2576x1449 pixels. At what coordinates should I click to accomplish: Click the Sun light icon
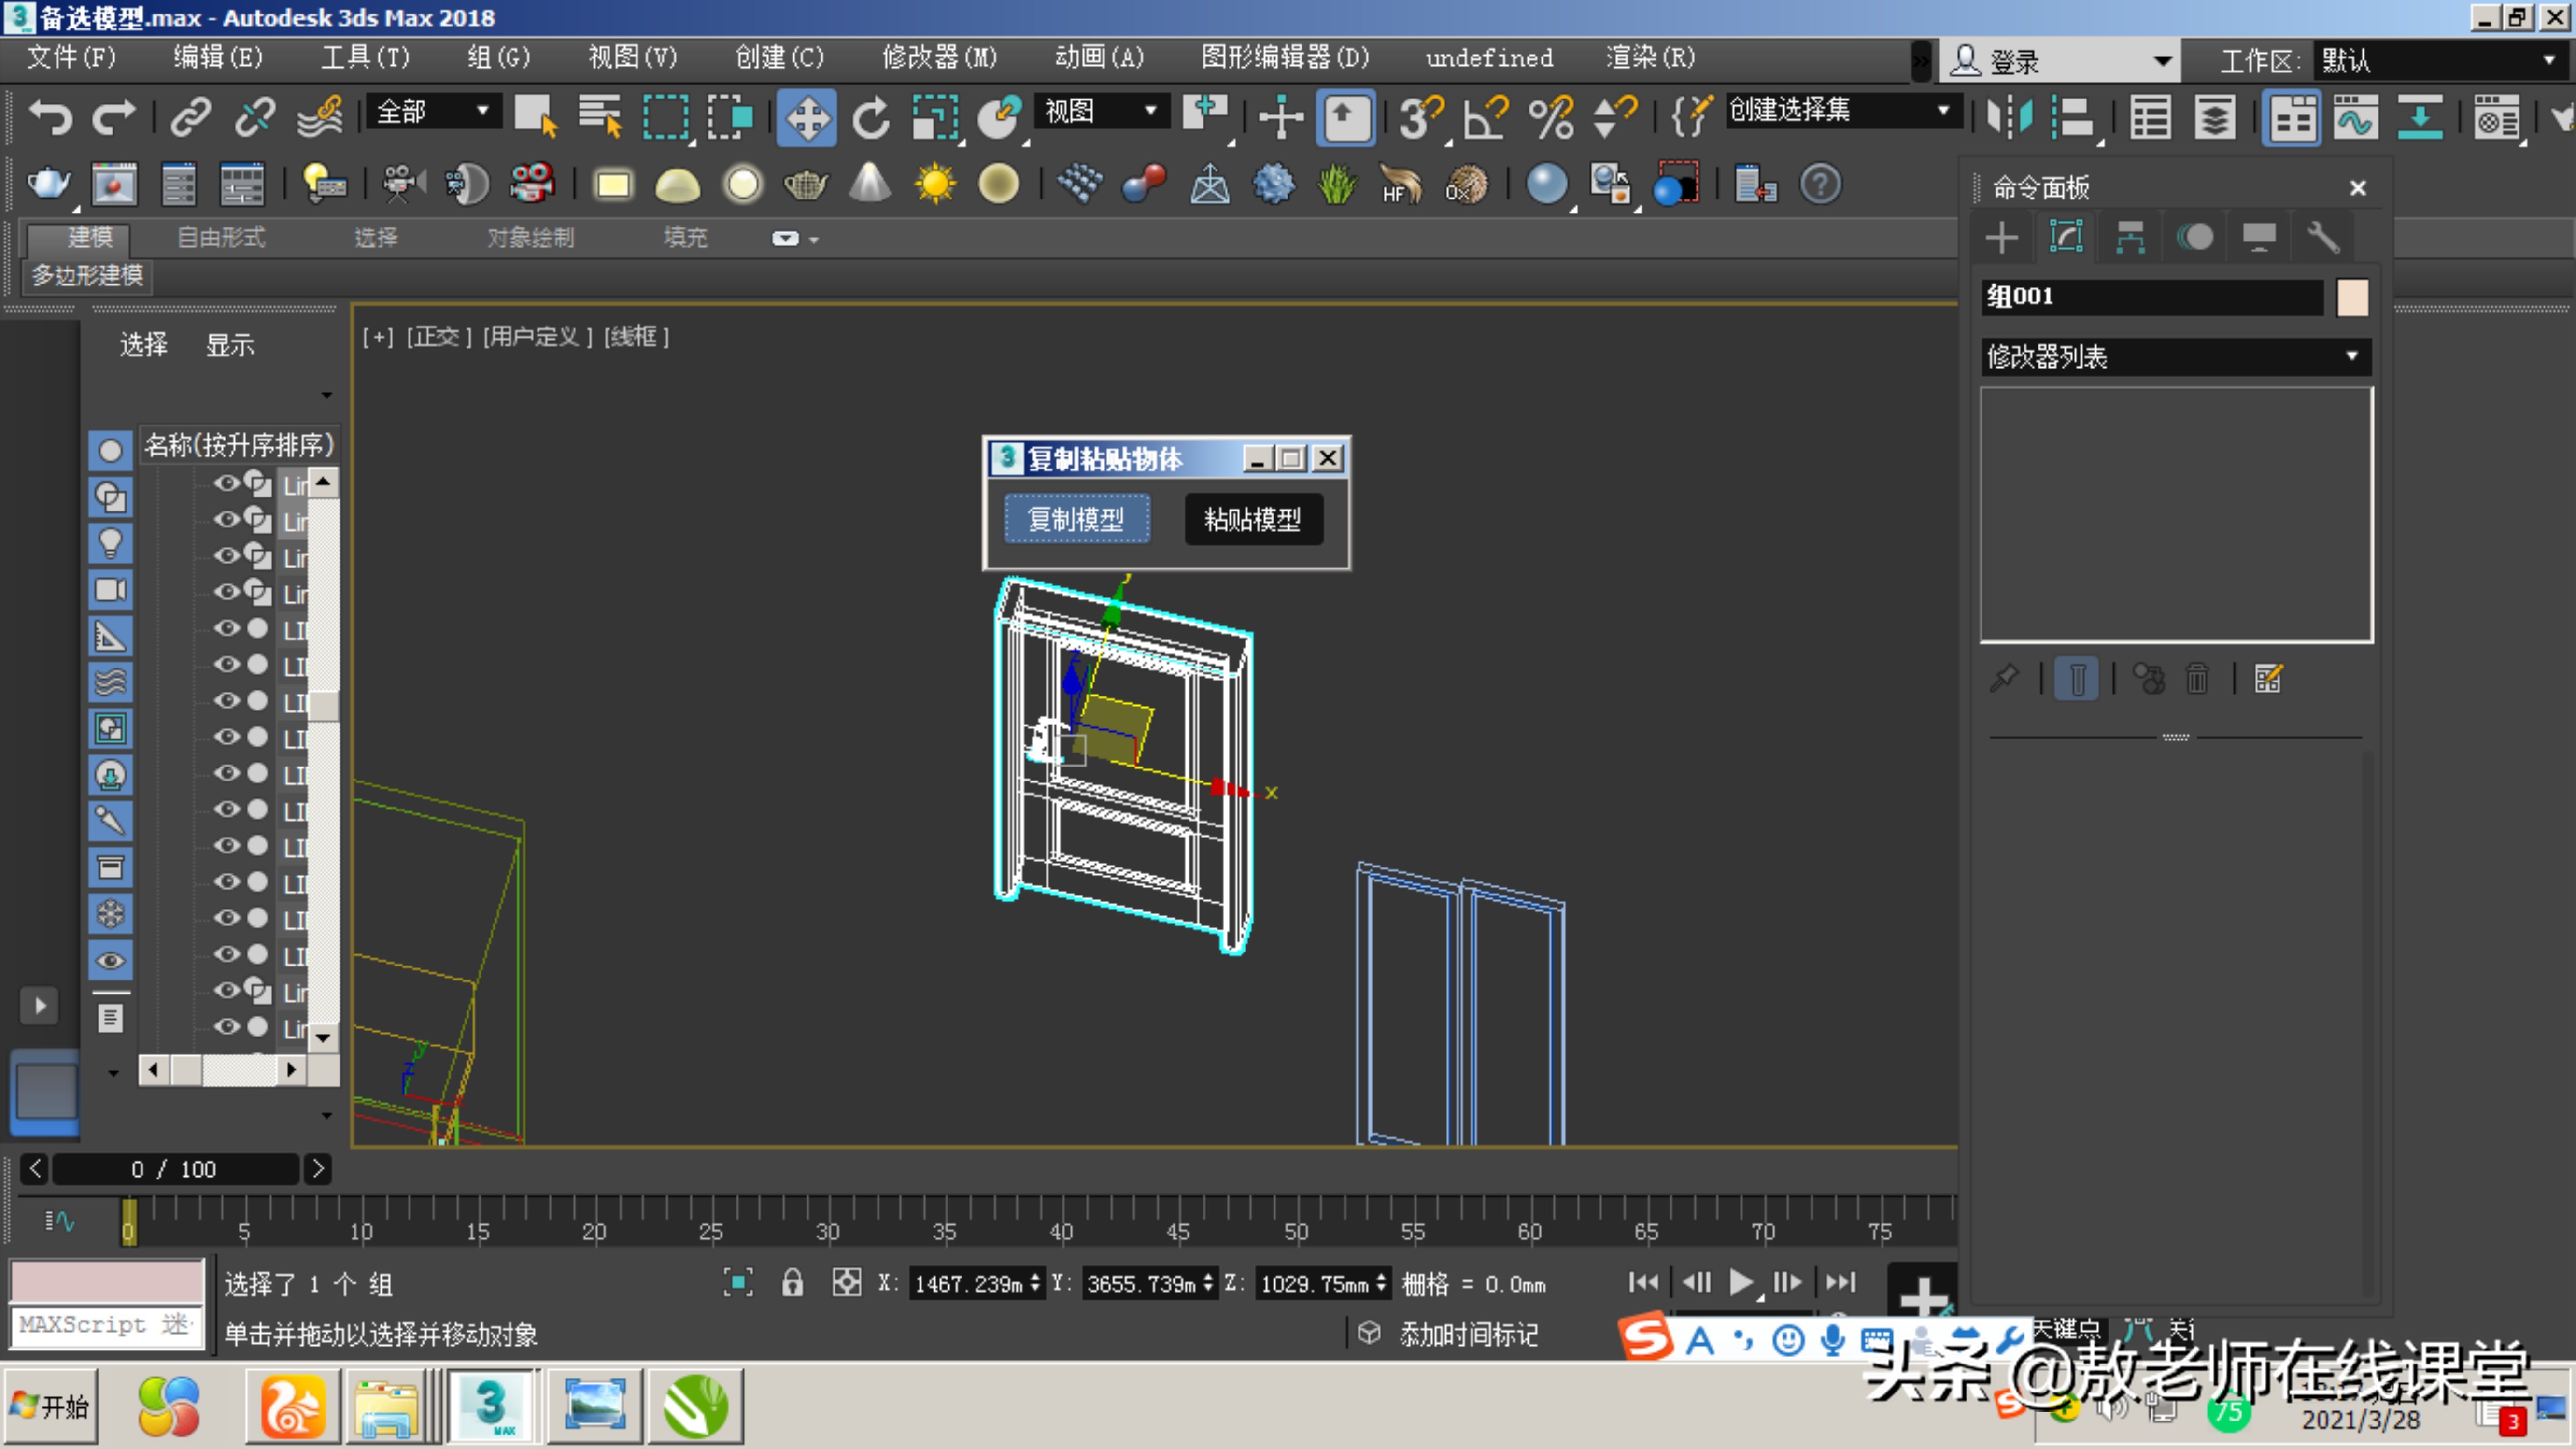point(935,184)
